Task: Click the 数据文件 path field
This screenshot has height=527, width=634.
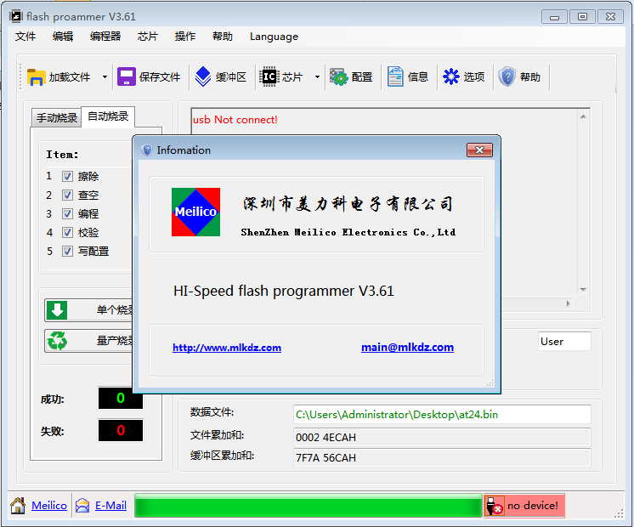Action: pos(442,415)
